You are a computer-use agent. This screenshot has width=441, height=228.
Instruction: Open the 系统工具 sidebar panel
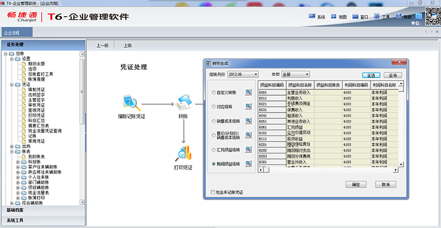coord(43,220)
